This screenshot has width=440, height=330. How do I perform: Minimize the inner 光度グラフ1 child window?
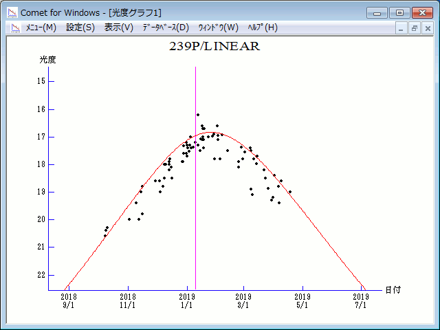401,28
